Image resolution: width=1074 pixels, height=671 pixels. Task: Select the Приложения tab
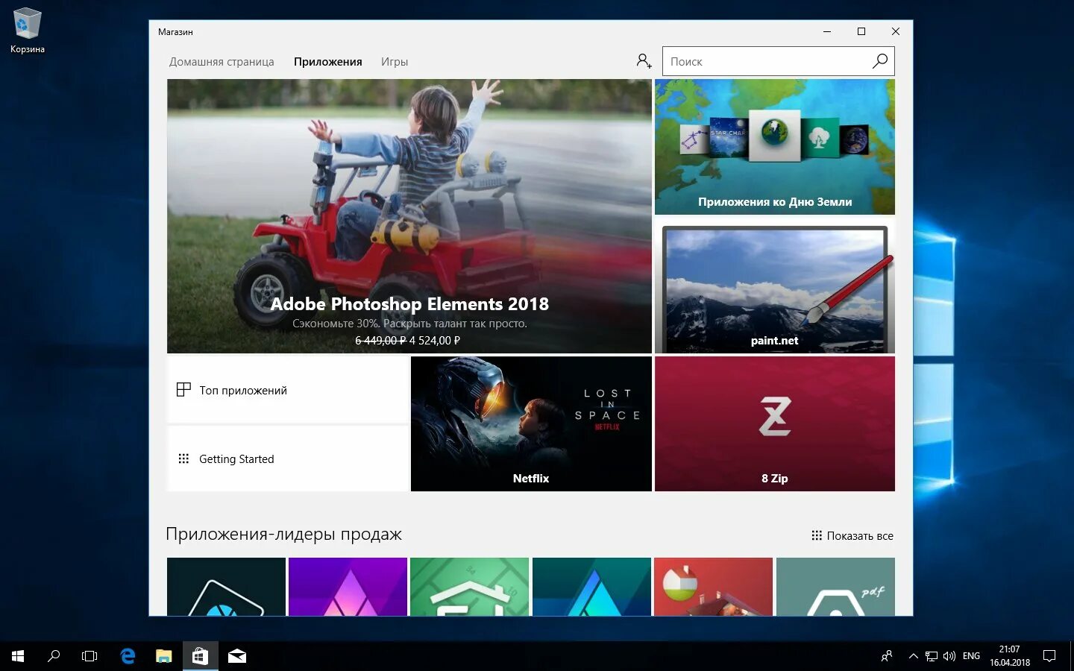(327, 62)
